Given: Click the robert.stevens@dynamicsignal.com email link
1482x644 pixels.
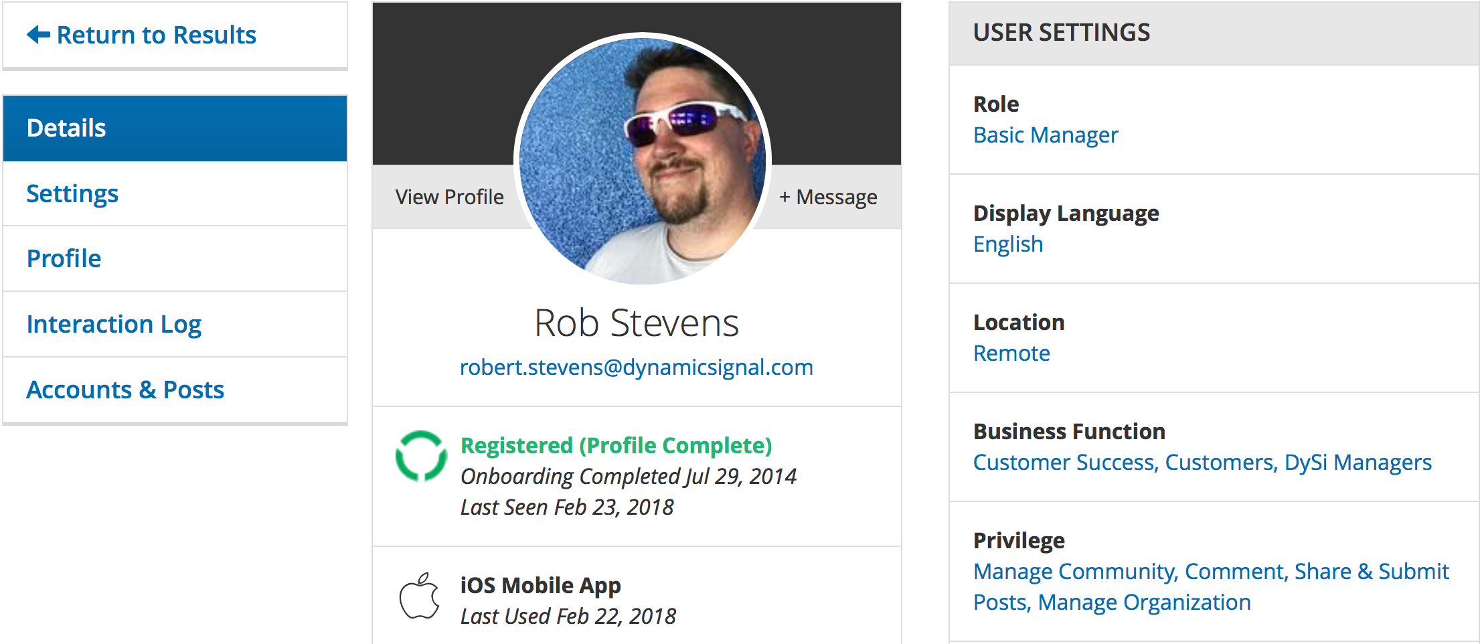Looking at the screenshot, I should pyautogui.click(x=637, y=367).
